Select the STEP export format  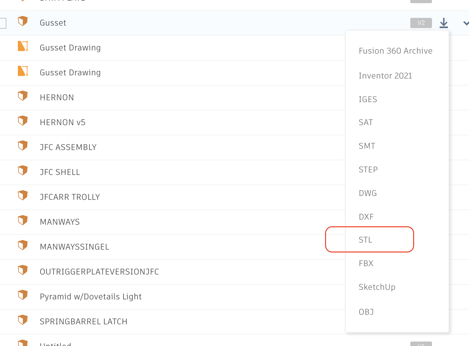pos(368,169)
